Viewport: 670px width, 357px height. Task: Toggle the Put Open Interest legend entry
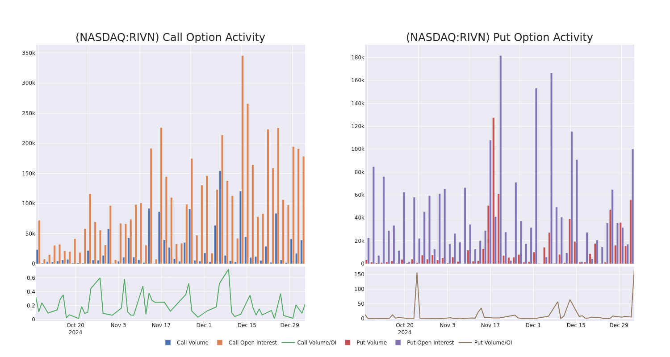(424, 343)
